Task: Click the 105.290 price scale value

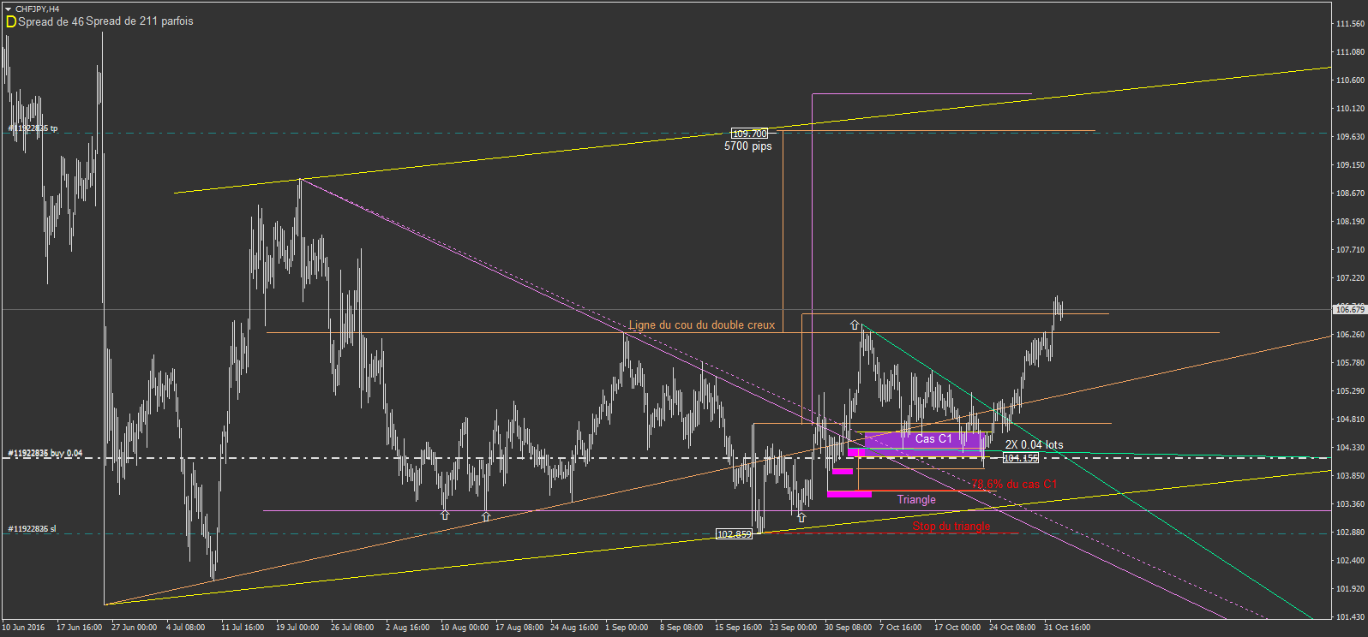Action: (x=1350, y=391)
